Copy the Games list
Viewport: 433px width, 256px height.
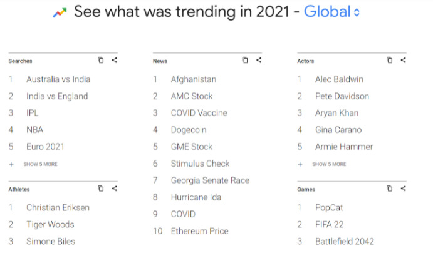(x=389, y=189)
